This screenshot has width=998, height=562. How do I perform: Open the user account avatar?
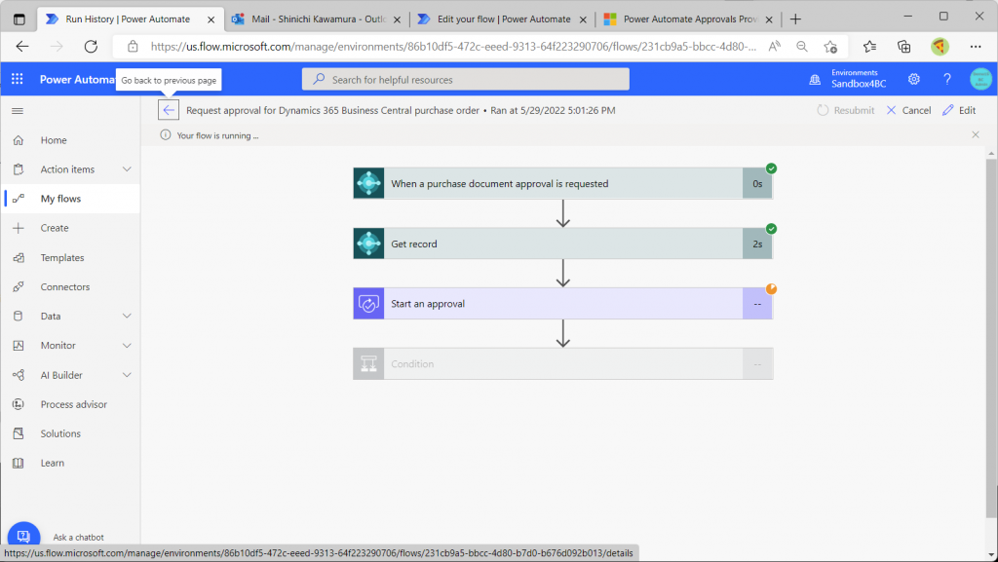pos(980,79)
